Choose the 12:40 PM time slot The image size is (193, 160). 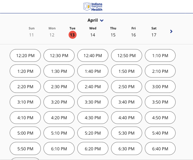(x=93, y=55)
